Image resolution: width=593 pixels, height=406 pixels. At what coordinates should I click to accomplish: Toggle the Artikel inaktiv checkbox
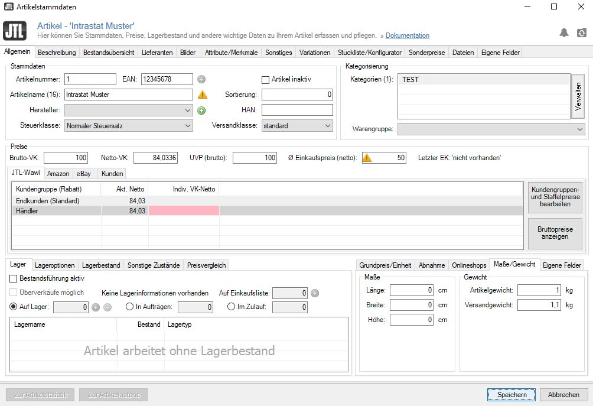[x=265, y=79]
